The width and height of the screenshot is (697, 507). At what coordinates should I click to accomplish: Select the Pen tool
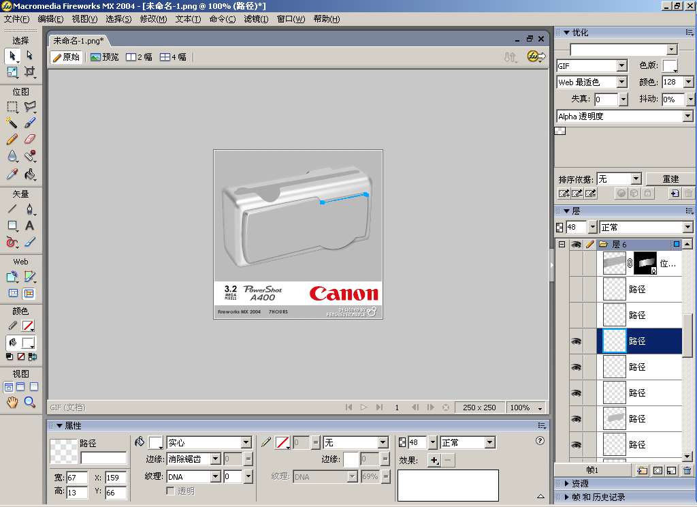(x=29, y=209)
